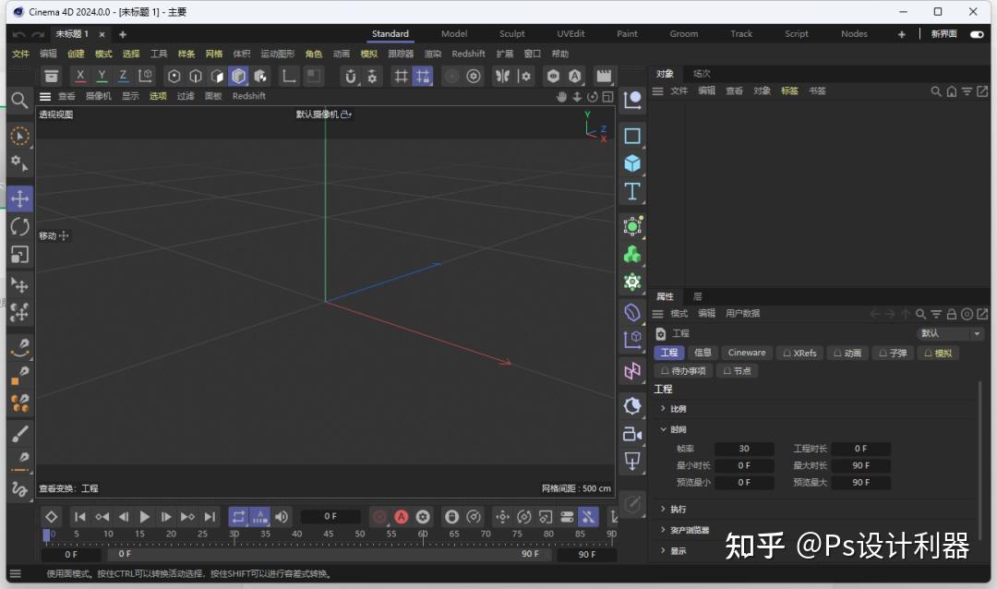The height and width of the screenshot is (589, 997).
Task: Open the Redshift menu
Action: coord(468,53)
